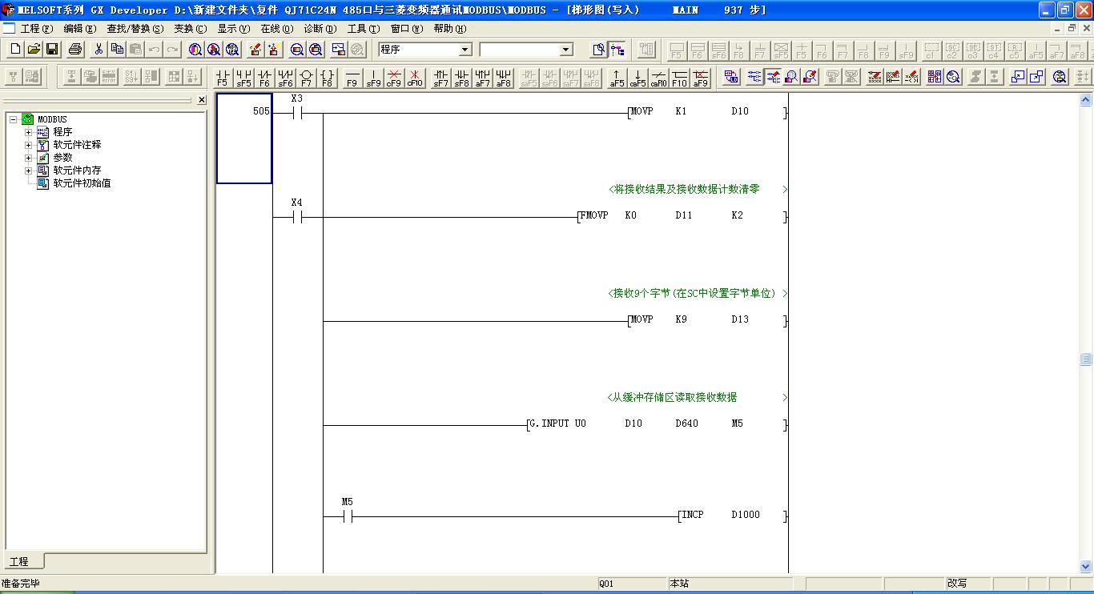Screen dimensions: 1094x594
Task: Insert an output coil with F7
Action: (306, 78)
